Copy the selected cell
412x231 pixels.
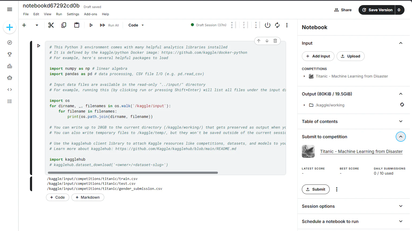(64, 25)
